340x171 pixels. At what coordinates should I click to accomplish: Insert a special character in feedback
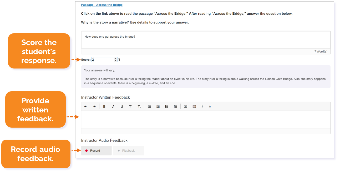click(210, 106)
